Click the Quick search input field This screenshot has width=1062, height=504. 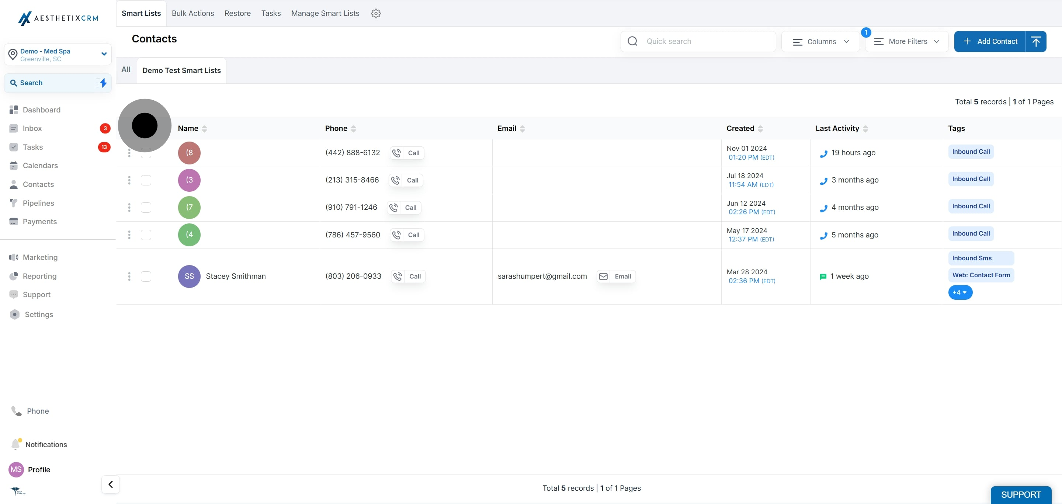point(705,41)
